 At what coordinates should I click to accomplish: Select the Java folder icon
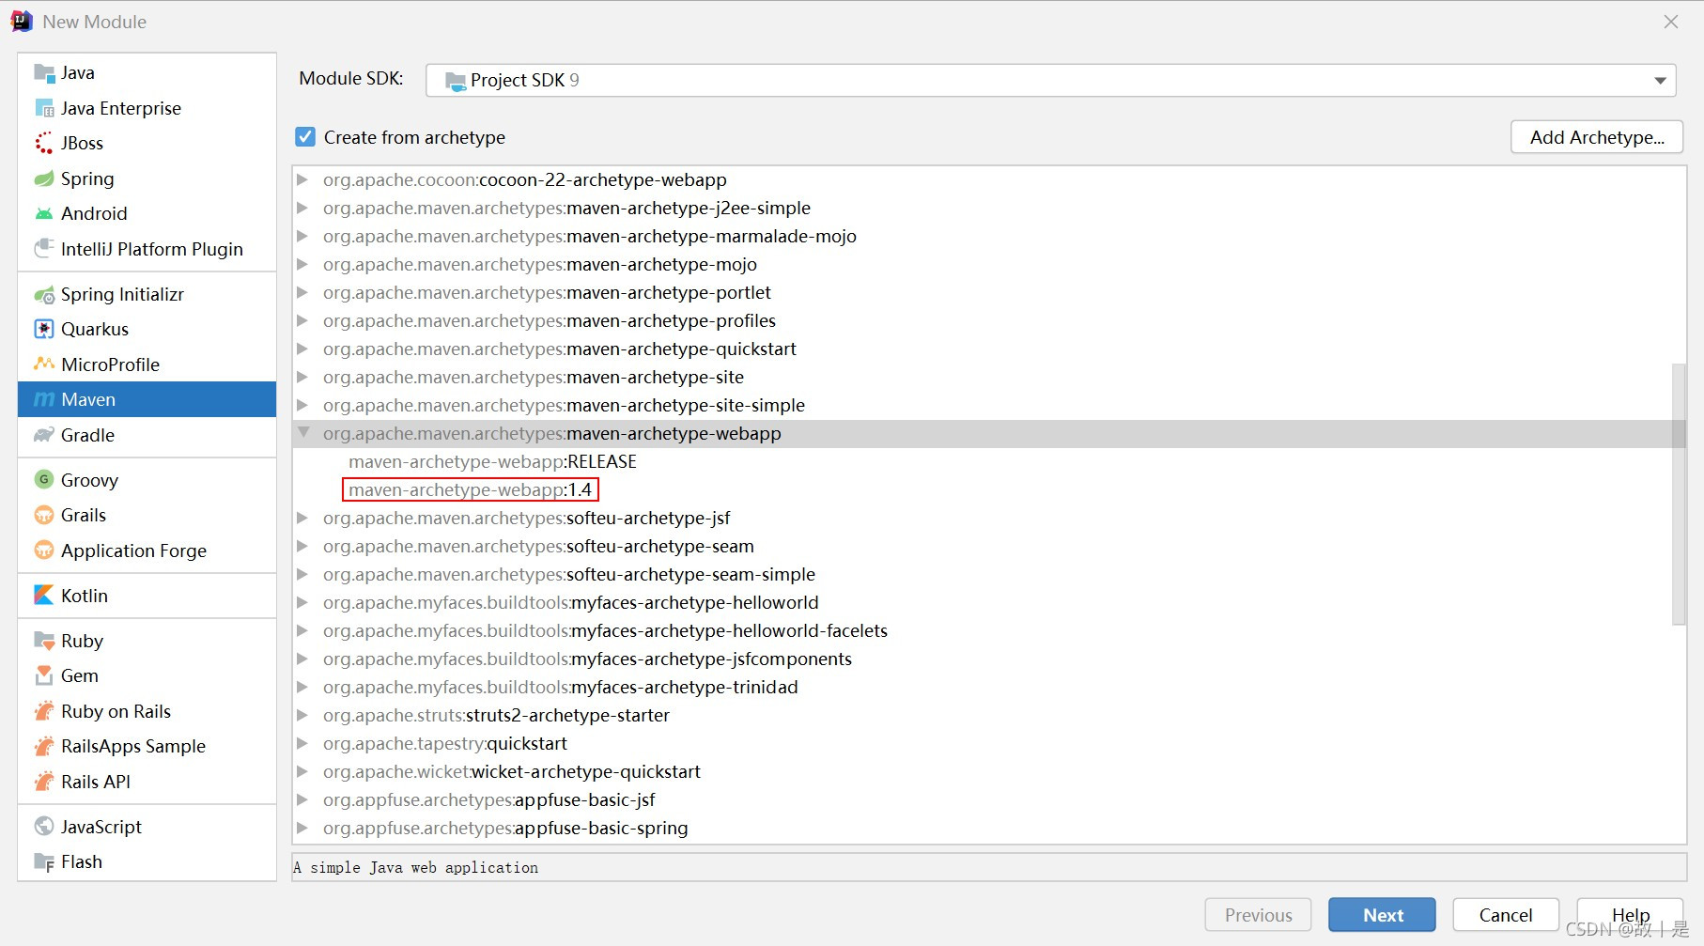44,73
